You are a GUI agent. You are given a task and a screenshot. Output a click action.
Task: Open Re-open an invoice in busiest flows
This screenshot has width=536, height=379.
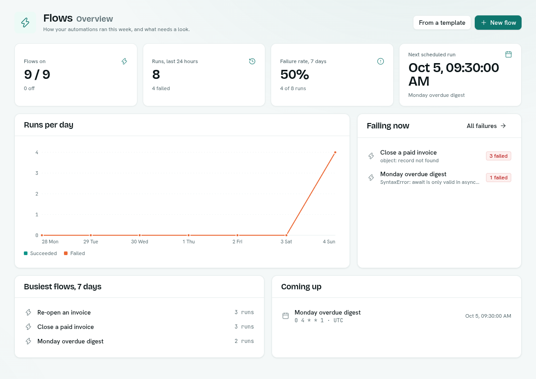(x=140, y=312)
